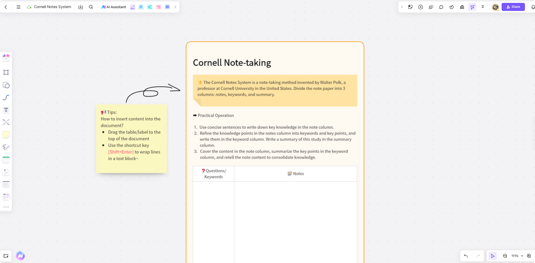Select the kanban board tool
This screenshot has width=535, height=263.
(6, 197)
